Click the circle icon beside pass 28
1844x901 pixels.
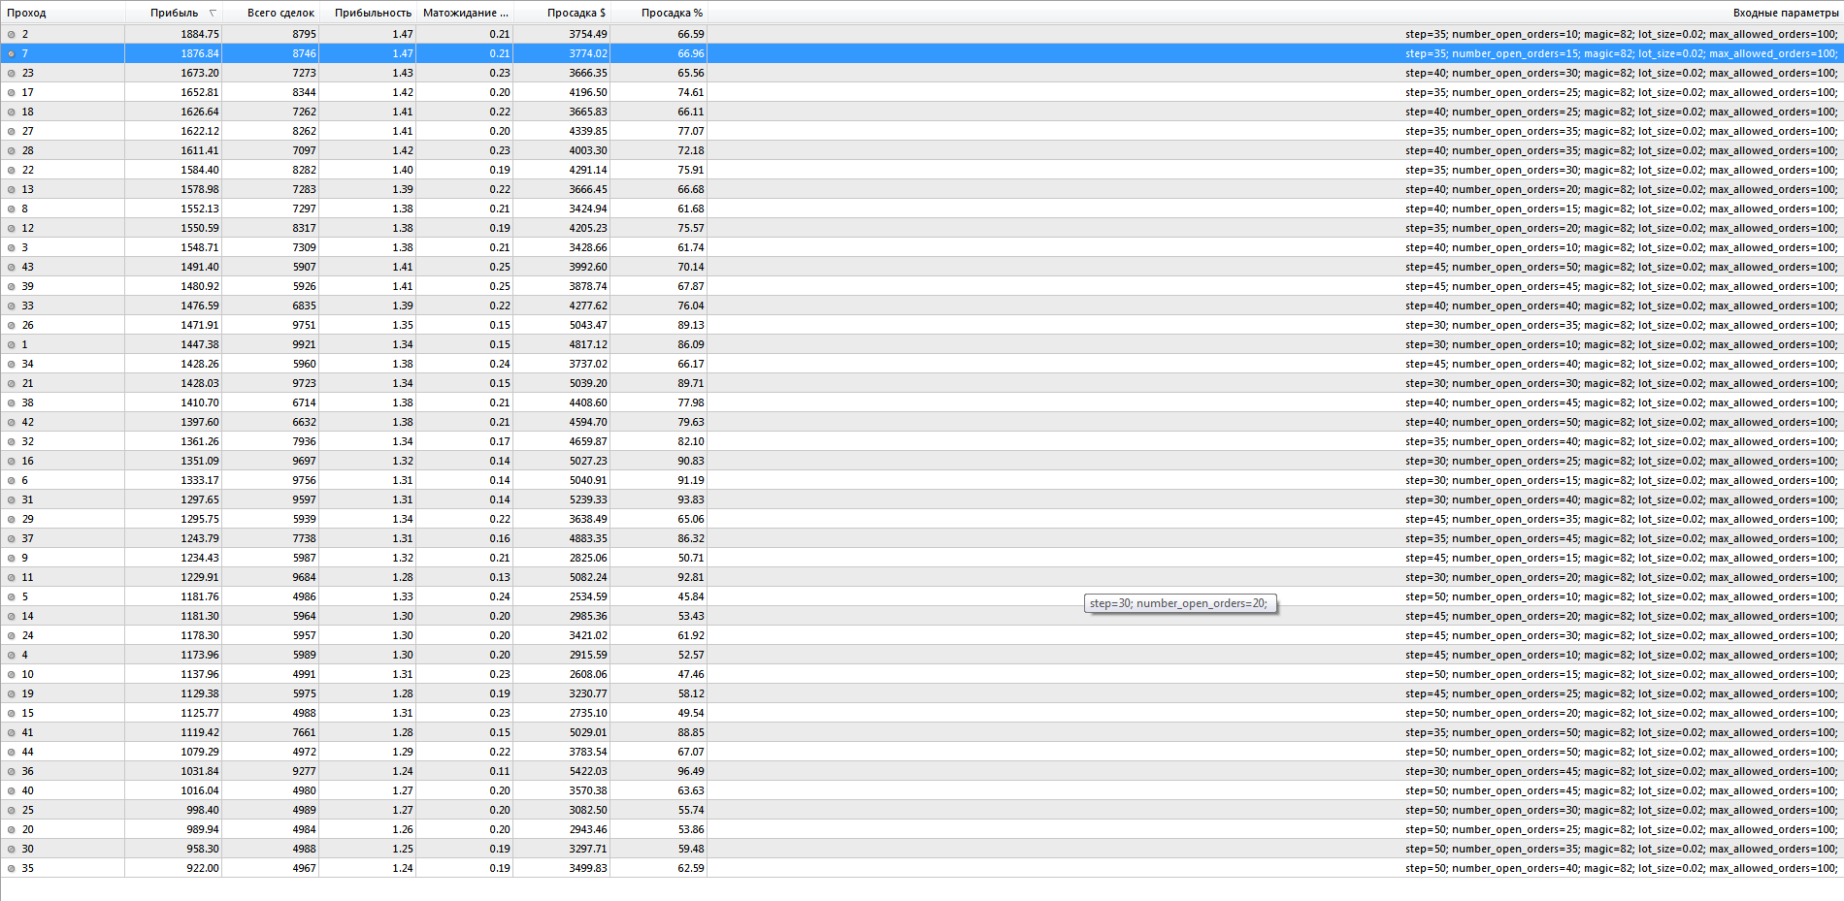click(12, 150)
